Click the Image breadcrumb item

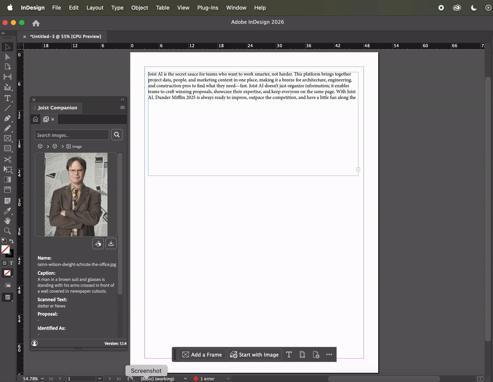pyautogui.click(x=74, y=146)
